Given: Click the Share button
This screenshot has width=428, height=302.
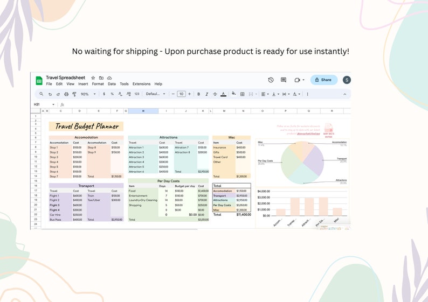Looking at the screenshot, I should (x=323, y=80).
